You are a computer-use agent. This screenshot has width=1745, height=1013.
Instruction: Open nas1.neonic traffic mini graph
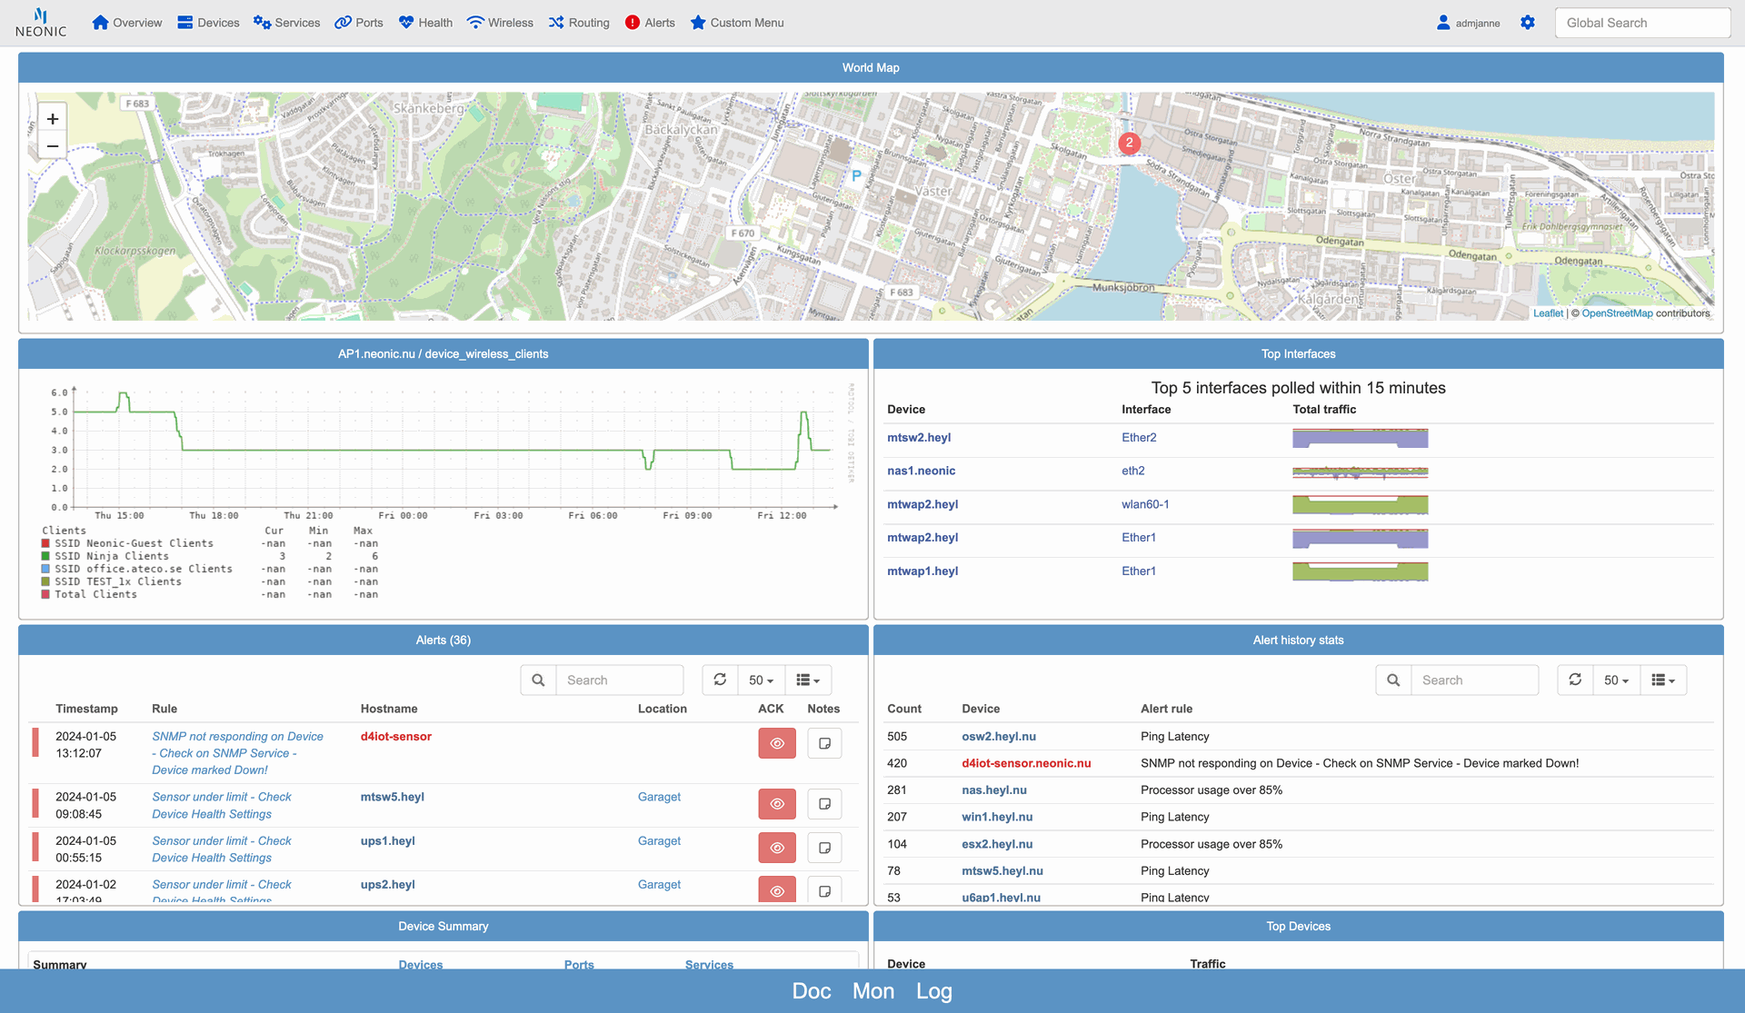click(1360, 472)
